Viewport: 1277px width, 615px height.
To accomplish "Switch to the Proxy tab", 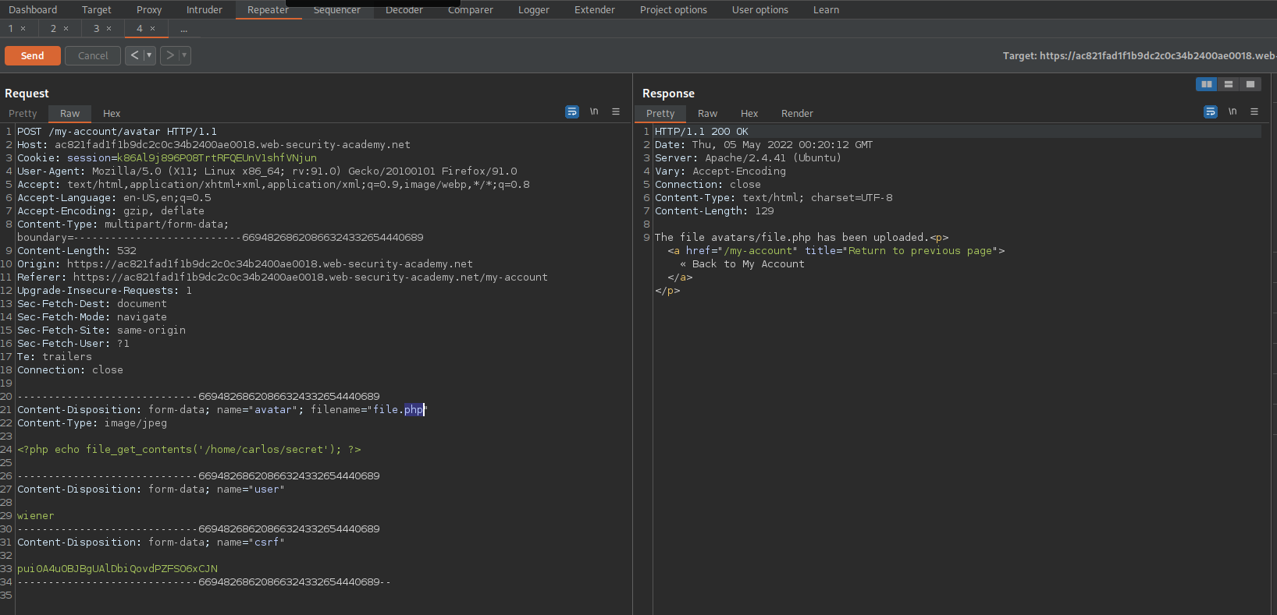I will click(149, 10).
